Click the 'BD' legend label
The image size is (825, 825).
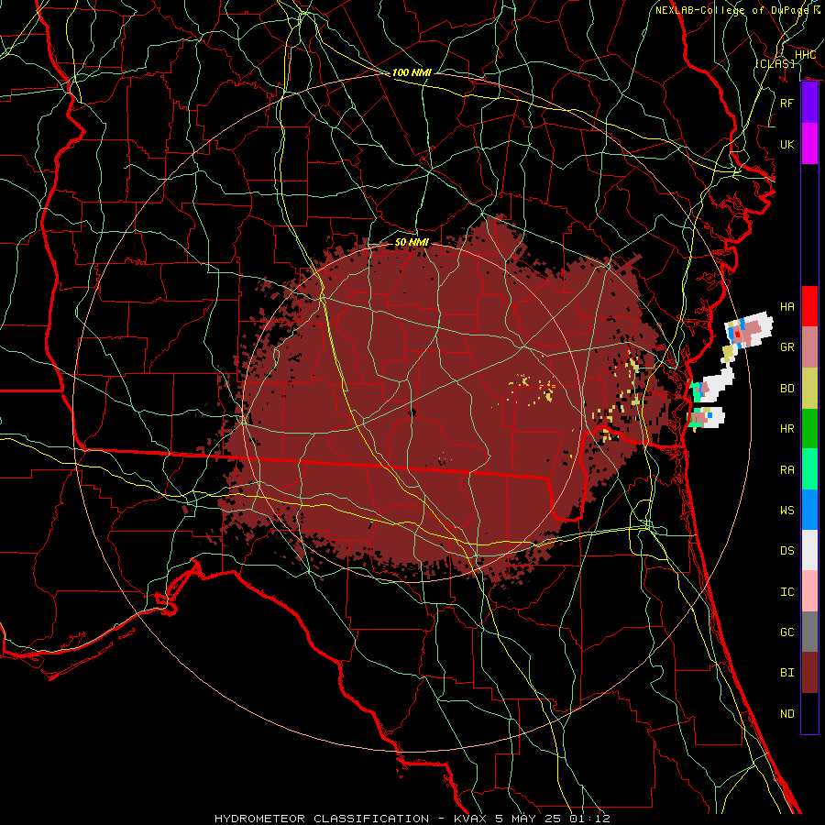pos(786,389)
